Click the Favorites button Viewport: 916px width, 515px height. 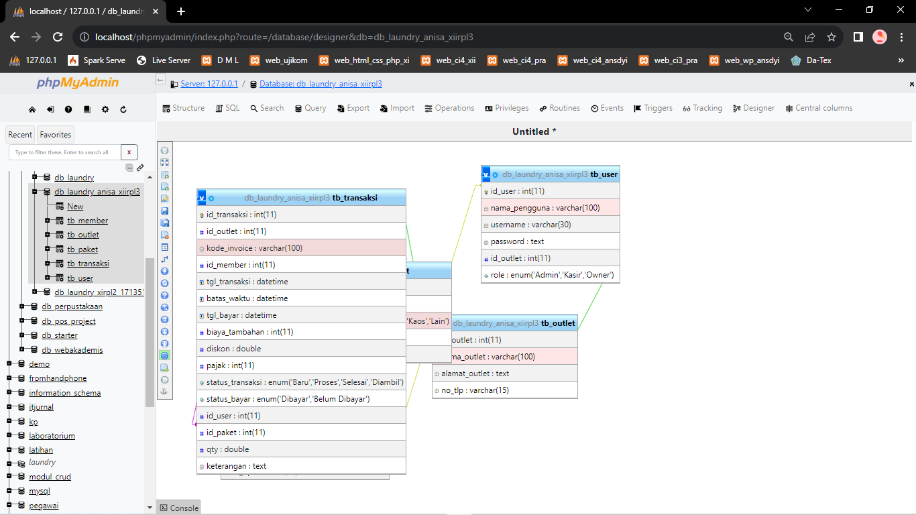click(x=56, y=135)
